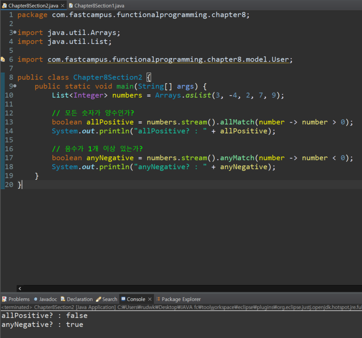
Task: Click the Search flashlight icon
Action: pyautogui.click(x=98, y=299)
